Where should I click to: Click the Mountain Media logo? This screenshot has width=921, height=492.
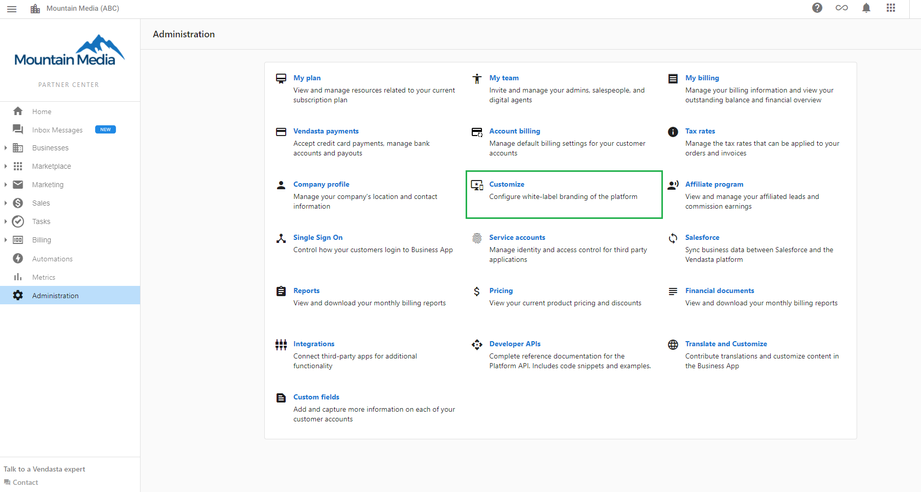70,51
